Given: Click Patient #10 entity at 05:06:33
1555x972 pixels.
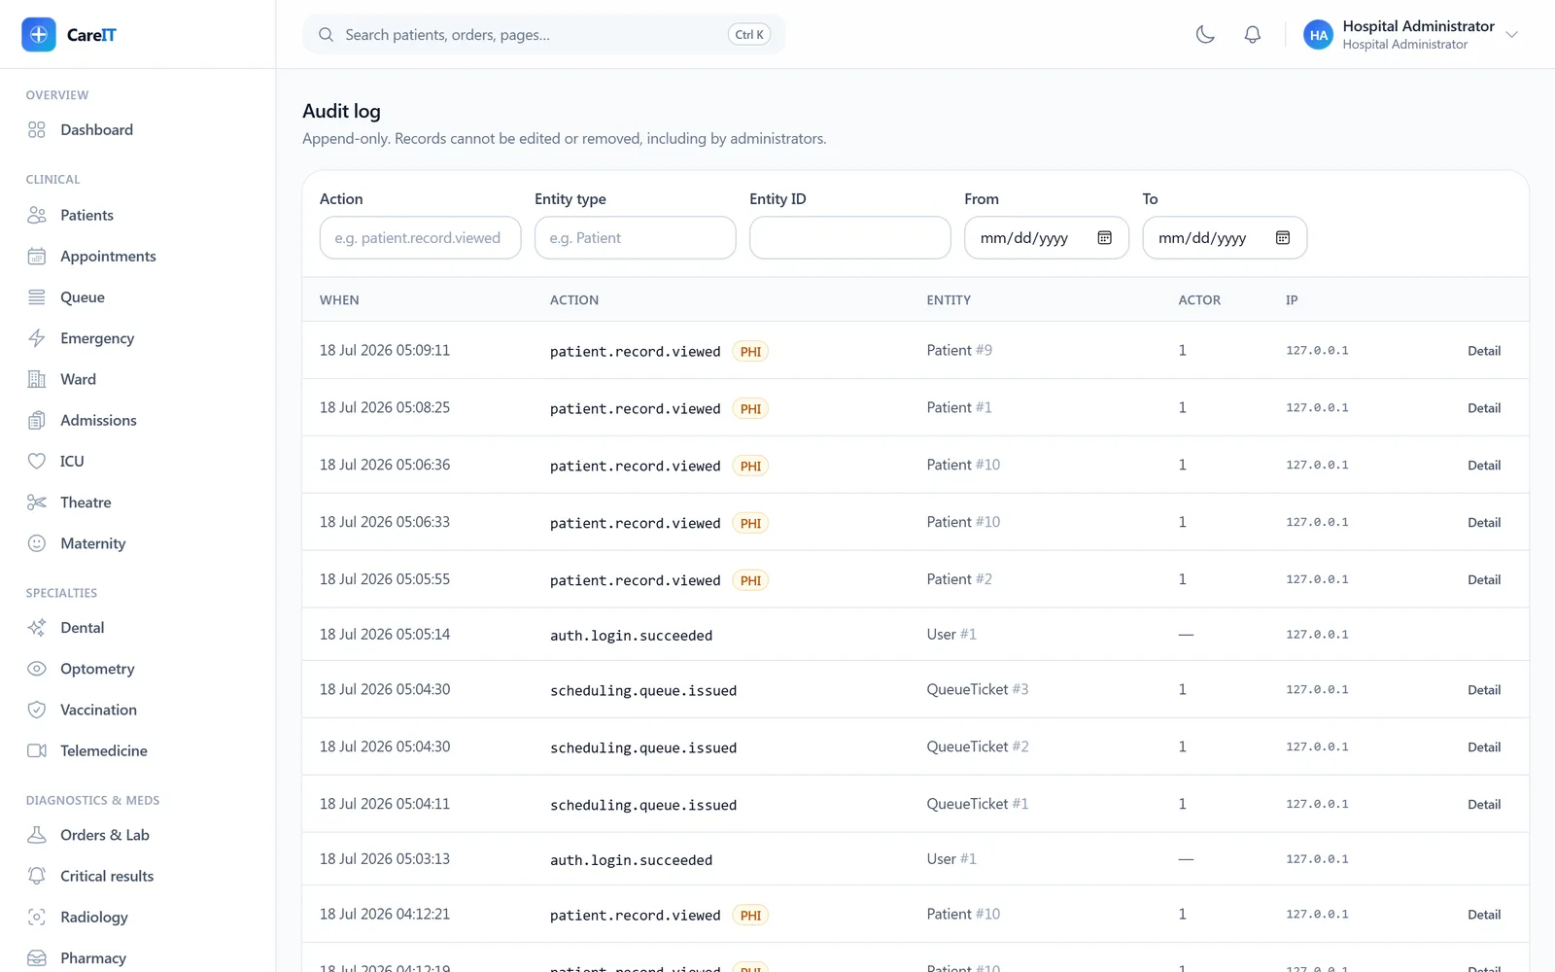Looking at the screenshot, I should coord(963,522).
